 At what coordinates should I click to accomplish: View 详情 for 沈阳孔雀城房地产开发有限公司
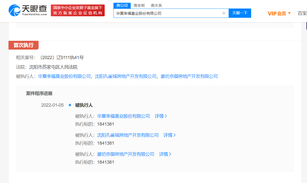(170, 135)
